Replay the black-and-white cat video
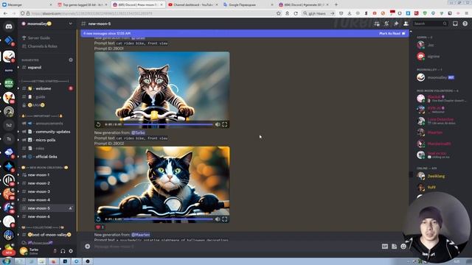 [98, 219]
